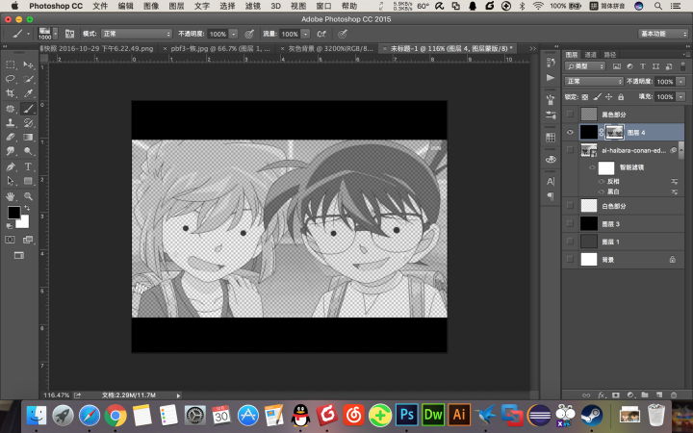693x433 pixels.
Task: Open the layer 填充 fill dropdown arrow
Action: (681, 97)
